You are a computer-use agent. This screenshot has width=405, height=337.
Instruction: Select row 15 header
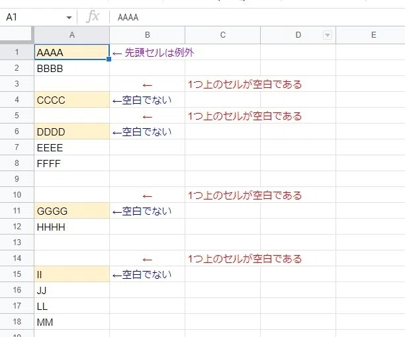[17, 274]
